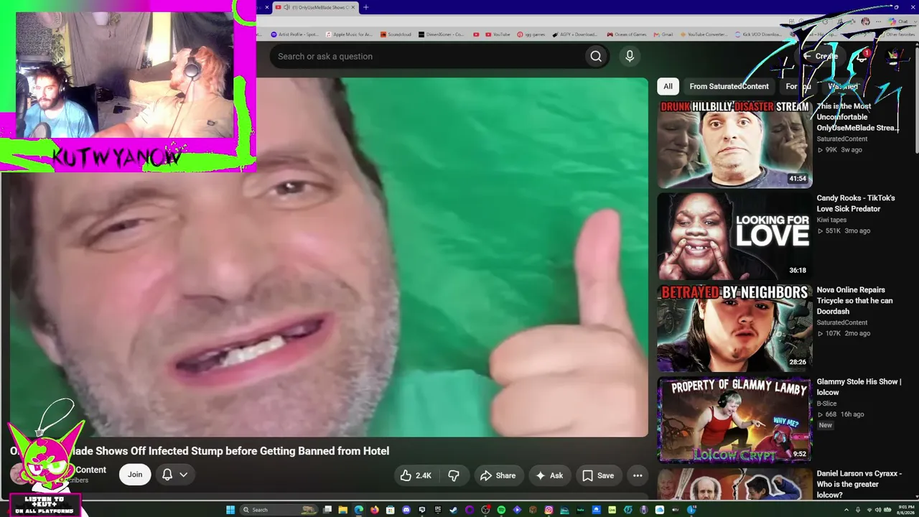
Task: Open the More actions three-dot menu under the video
Action: pyautogui.click(x=638, y=475)
